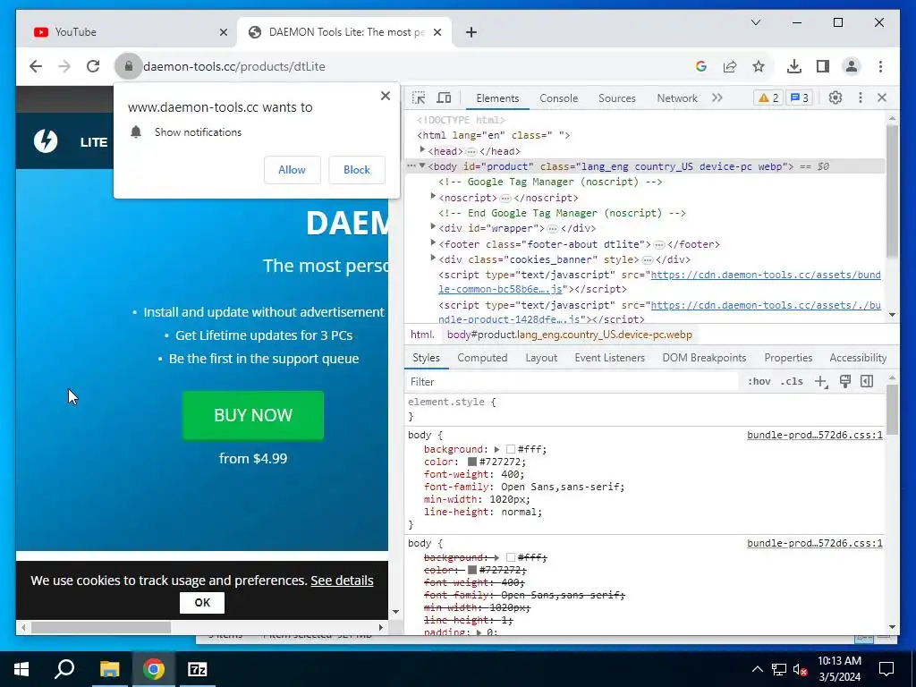Image resolution: width=916 pixels, height=687 pixels.
Task: Select the inspect element picker icon
Action: coord(419,98)
